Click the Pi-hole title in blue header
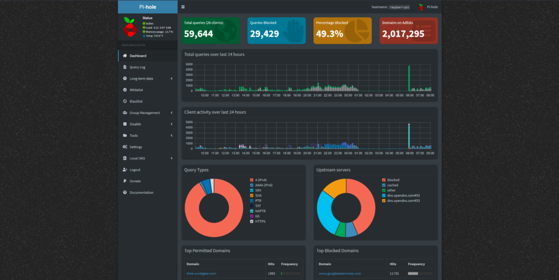Image resolution: width=559 pixels, height=280 pixels. tap(147, 7)
